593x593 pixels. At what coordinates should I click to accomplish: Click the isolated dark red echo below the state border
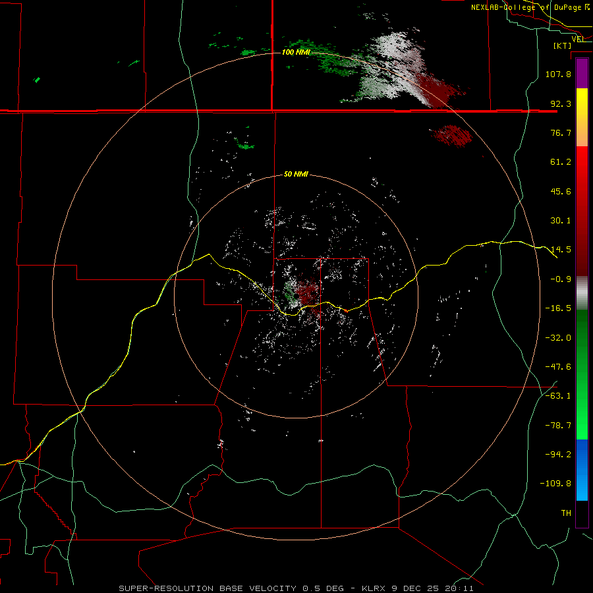click(451, 135)
